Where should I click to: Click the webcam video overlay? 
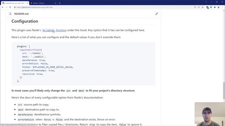pyautogui.click(x=210, y=114)
